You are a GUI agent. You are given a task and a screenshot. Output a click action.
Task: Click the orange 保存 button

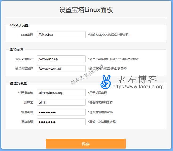tap(86, 144)
